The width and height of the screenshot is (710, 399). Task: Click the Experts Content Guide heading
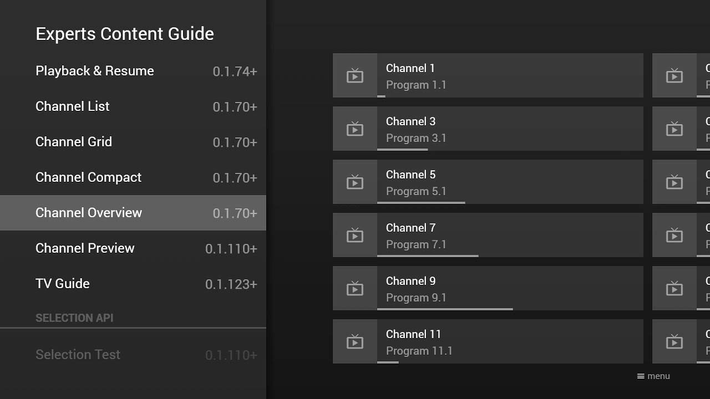[x=125, y=34]
